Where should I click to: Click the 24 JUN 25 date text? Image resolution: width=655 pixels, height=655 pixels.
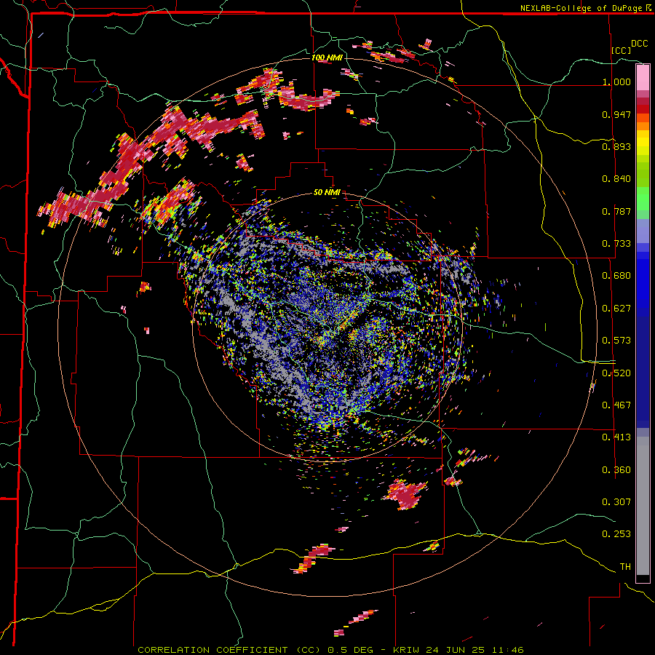tap(456, 650)
